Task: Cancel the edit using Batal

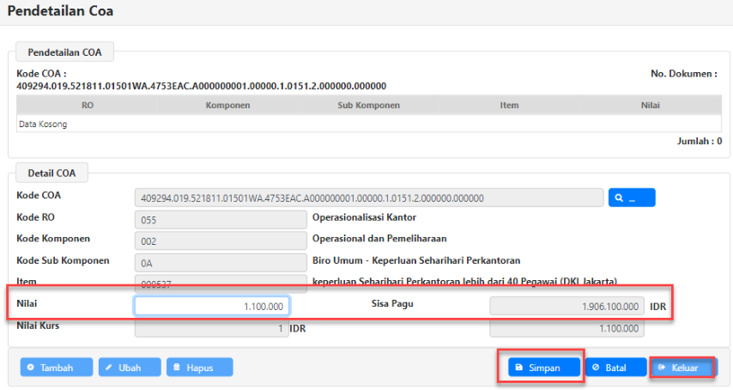Action: click(615, 368)
